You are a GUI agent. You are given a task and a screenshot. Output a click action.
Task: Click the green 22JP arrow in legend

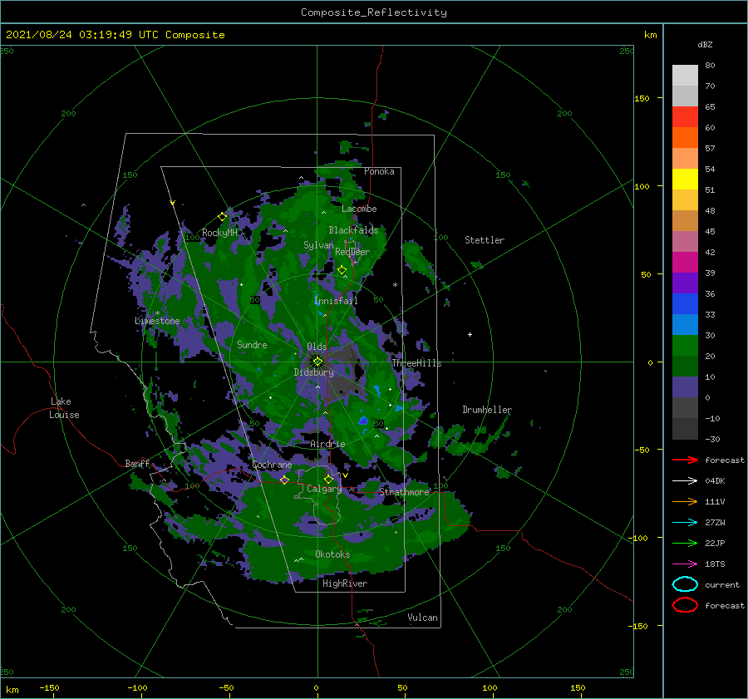[685, 543]
